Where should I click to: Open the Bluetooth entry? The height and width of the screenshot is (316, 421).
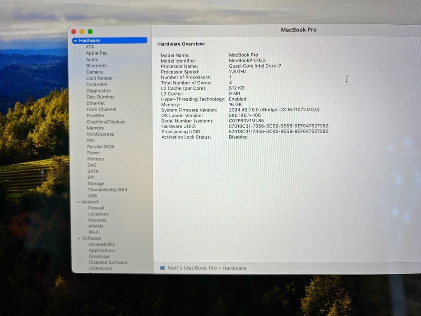[97, 65]
